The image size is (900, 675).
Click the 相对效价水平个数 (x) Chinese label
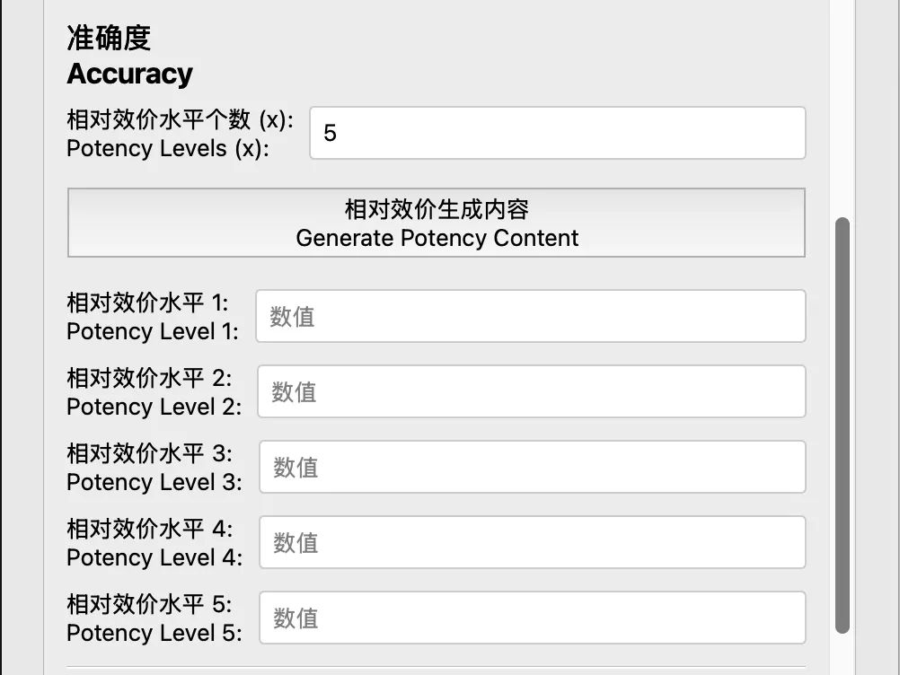pyautogui.click(x=180, y=119)
